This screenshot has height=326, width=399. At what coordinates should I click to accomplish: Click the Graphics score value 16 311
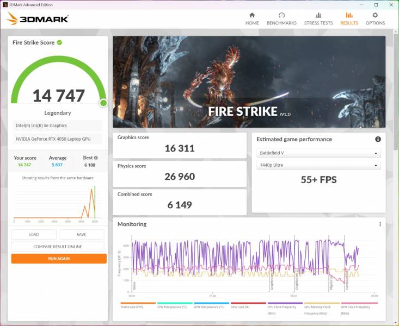(x=180, y=148)
